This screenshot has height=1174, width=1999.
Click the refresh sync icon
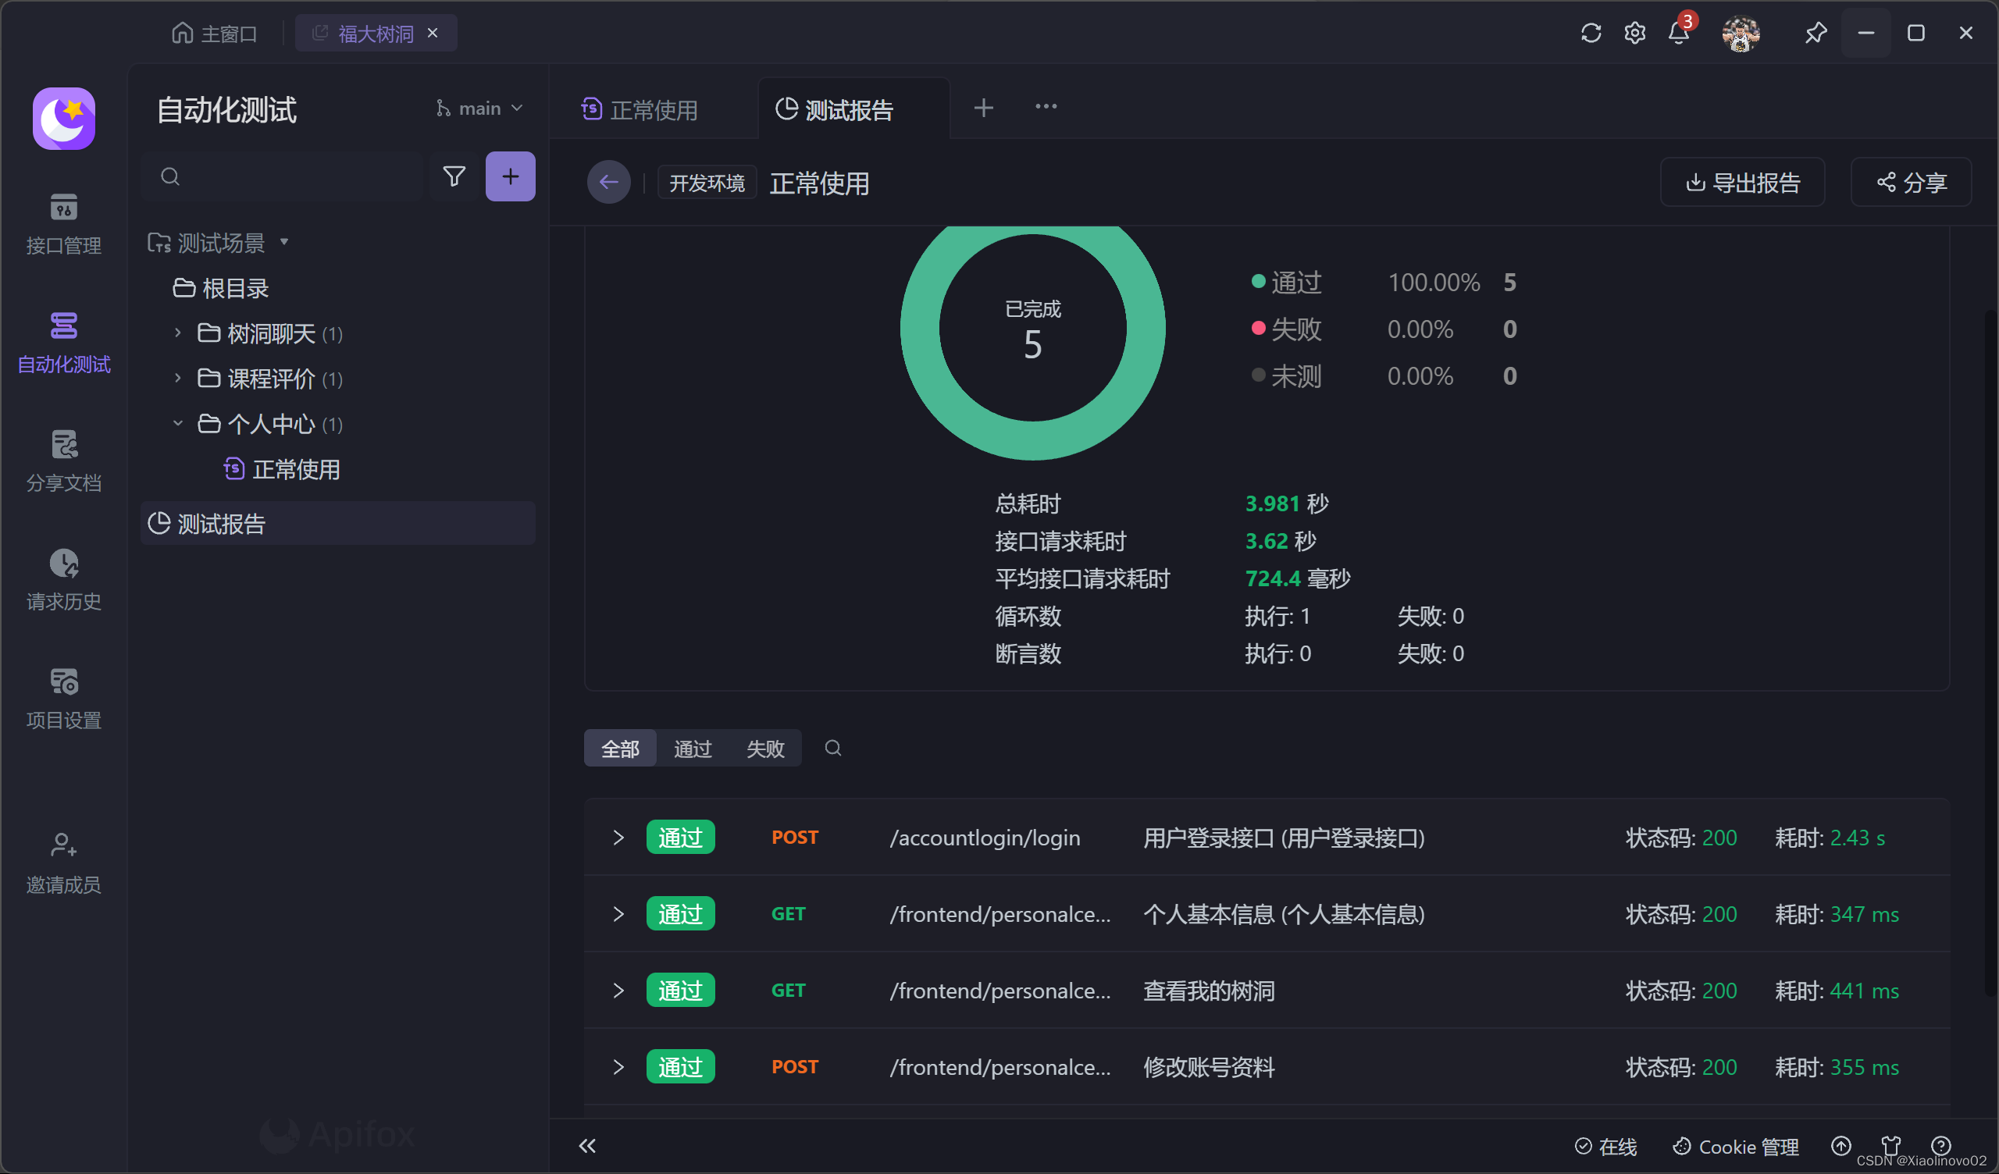pos(1591,33)
